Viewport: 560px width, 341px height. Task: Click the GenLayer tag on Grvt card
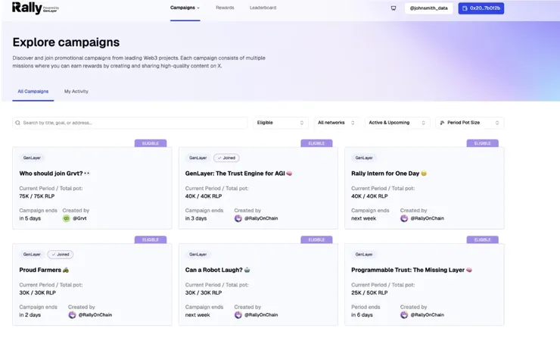pyautogui.click(x=32, y=158)
